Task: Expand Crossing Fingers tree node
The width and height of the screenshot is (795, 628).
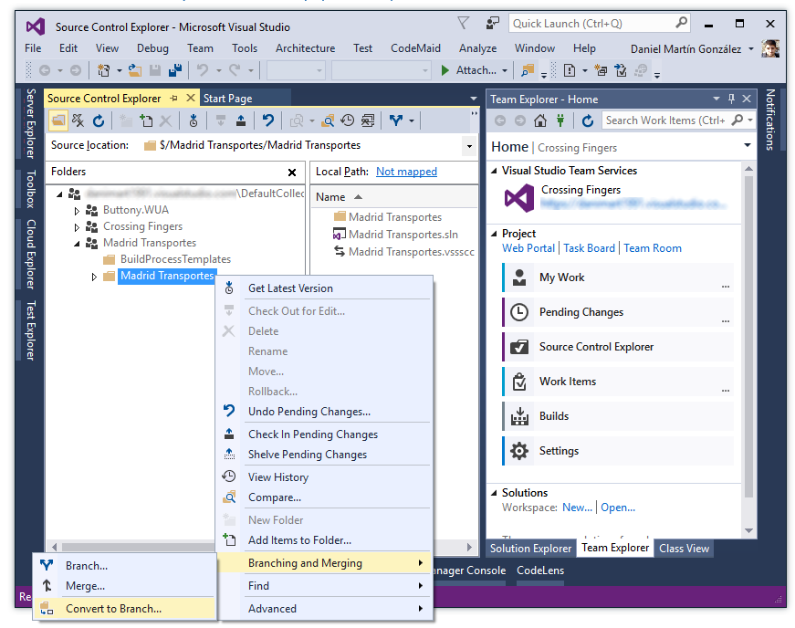Action: point(77,227)
